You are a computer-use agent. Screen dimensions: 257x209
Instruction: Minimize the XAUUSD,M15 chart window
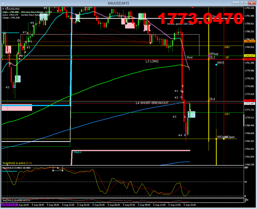click(236, 3)
